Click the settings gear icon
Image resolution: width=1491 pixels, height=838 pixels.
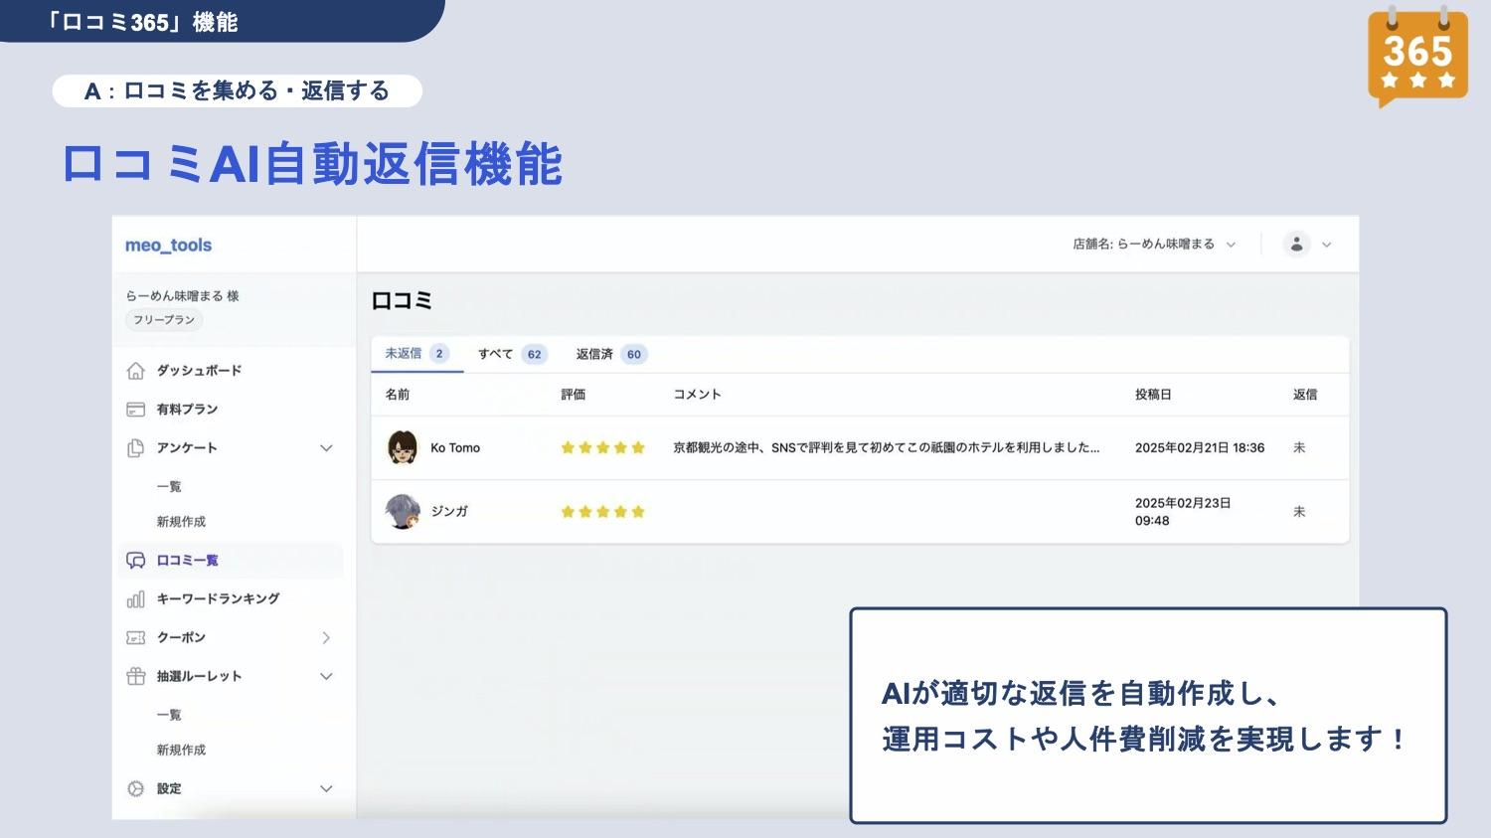tap(136, 789)
